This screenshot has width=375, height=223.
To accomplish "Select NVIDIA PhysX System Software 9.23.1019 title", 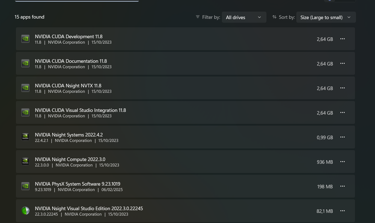I will pyautogui.click(x=78, y=184).
